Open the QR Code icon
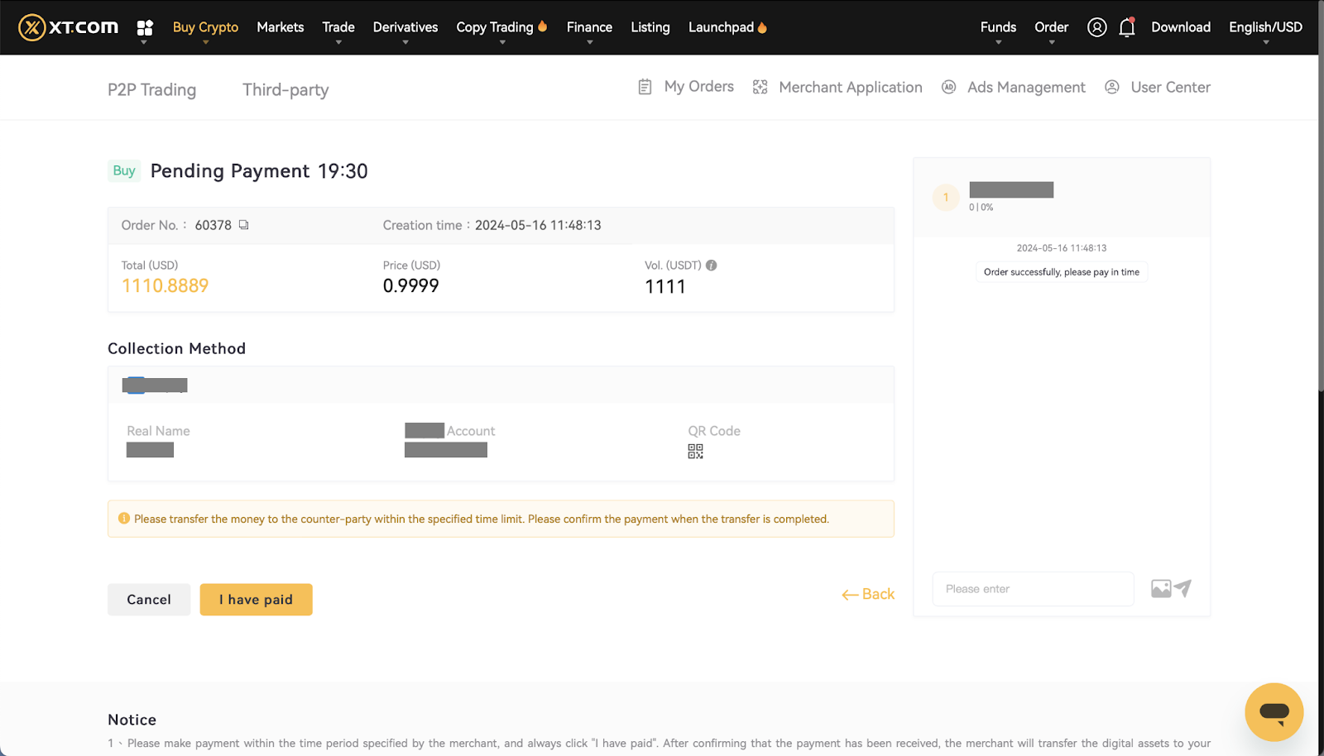The height and width of the screenshot is (756, 1324). (x=695, y=452)
